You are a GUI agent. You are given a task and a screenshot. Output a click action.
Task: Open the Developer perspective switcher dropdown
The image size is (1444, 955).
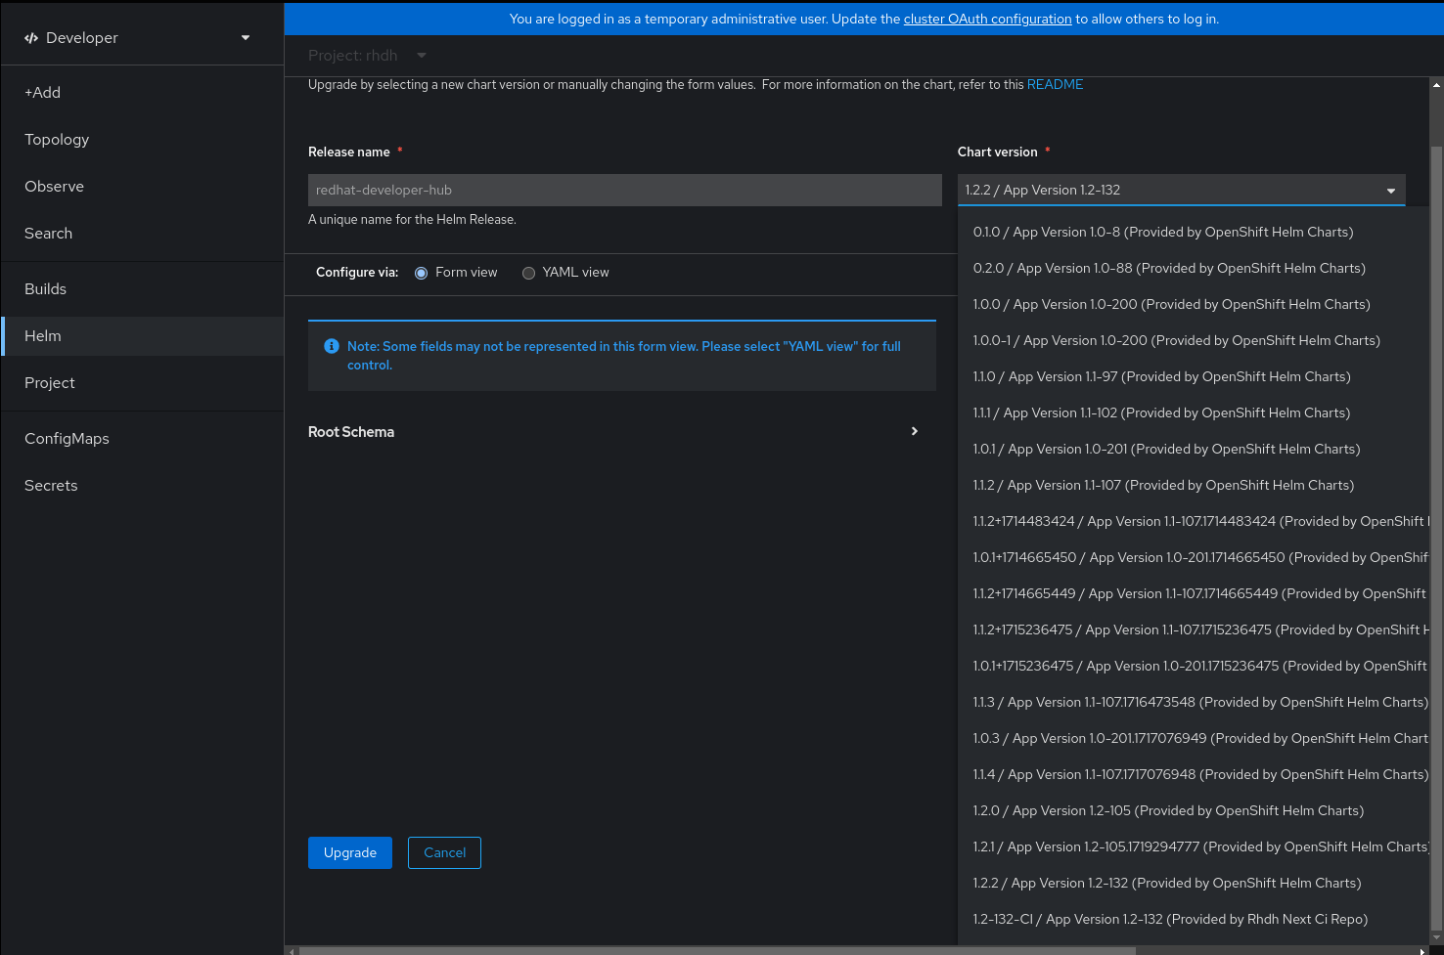(142, 38)
